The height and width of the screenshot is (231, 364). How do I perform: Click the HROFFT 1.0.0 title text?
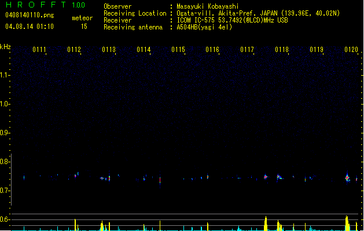click(x=45, y=5)
